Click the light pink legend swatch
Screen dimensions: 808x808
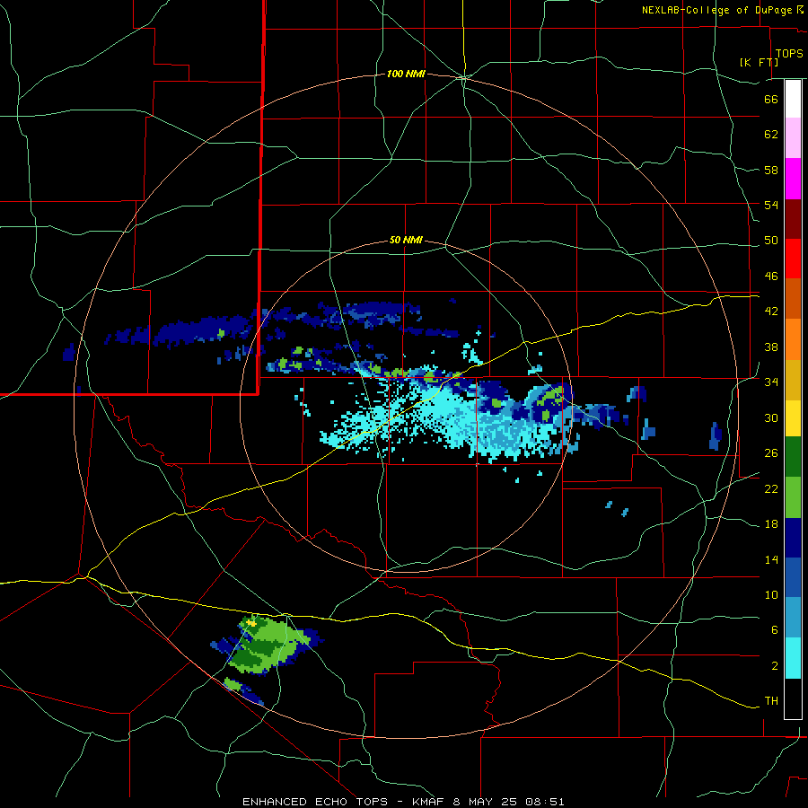pyautogui.click(x=793, y=137)
